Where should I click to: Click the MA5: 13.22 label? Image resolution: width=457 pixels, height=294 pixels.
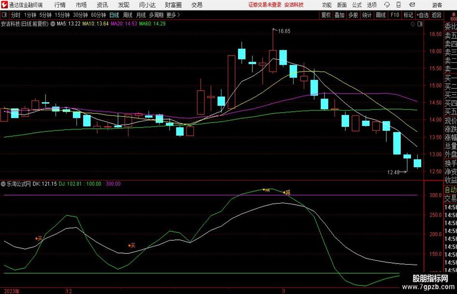click(x=69, y=24)
